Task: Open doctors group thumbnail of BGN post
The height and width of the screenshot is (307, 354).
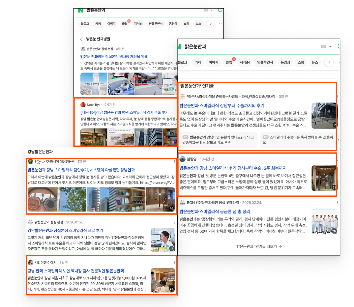Action: click(x=324, y=221)
